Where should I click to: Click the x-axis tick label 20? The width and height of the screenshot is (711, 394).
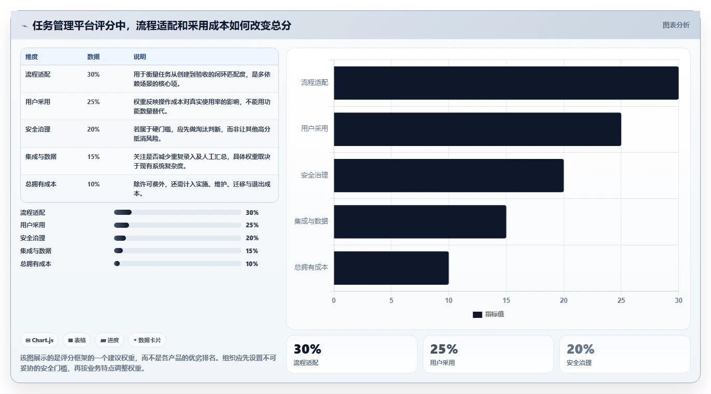564,300
